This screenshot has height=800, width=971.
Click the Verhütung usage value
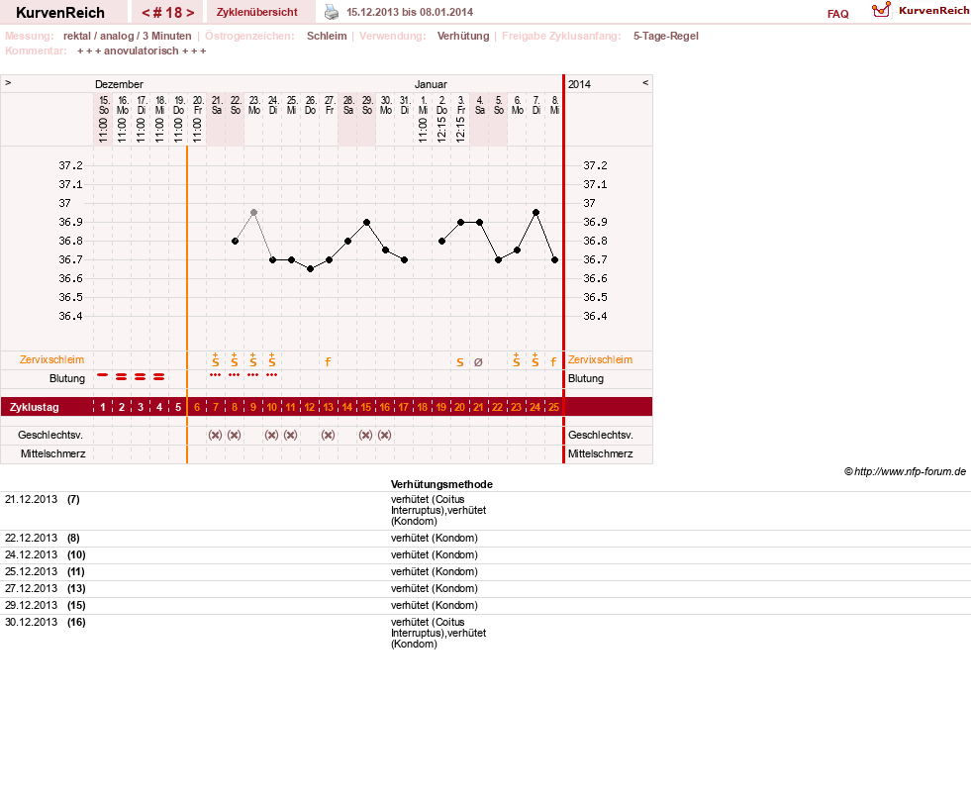click(463, 36)
